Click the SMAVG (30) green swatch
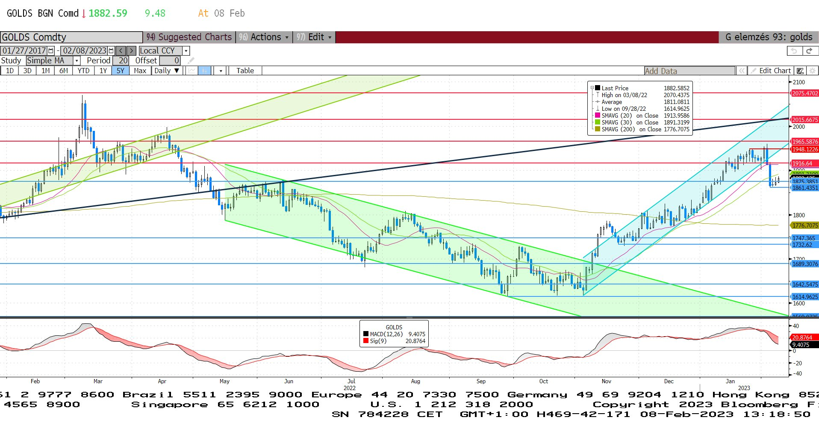Image resolution: width=819 pixels, height=438 pixels. (598, 122)
